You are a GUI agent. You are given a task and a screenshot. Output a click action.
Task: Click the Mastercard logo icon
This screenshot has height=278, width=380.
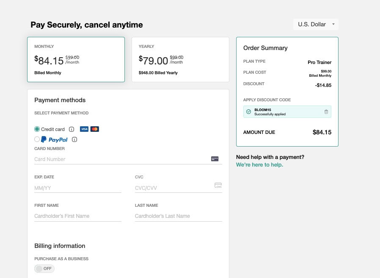95,129
